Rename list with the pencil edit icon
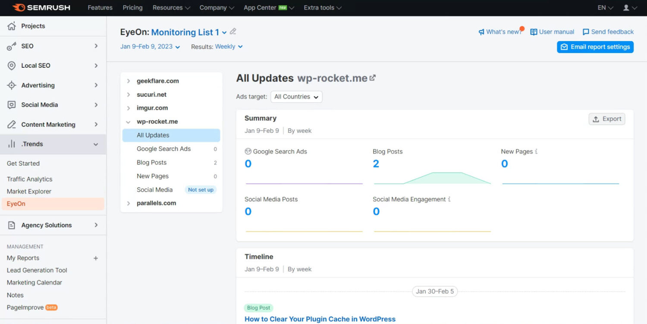Image resolution: width=647 pixels, height=324 pixels. [x=233, y=31]
